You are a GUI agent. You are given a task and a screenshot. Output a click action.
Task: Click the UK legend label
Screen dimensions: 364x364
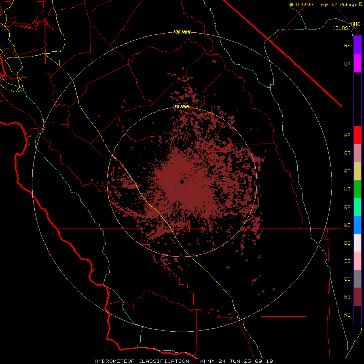point(347,63)
